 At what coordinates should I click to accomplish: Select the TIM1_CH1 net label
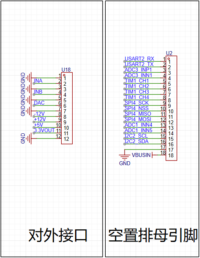tap(137, 81)
